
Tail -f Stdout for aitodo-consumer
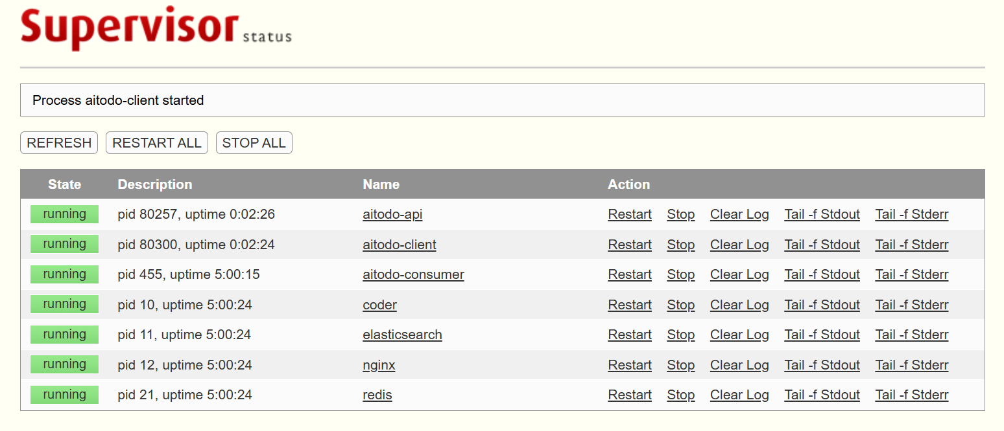(x=822, y=274)
